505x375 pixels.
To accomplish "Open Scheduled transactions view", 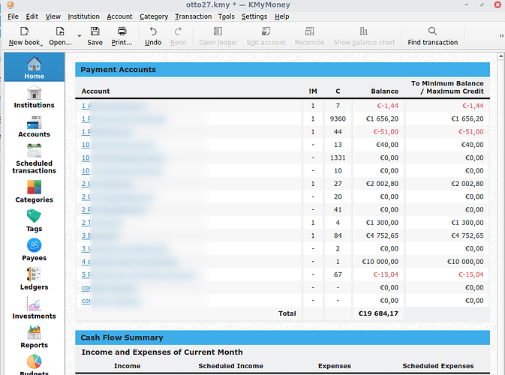I will pyautogui.click(x=34, y=158).
